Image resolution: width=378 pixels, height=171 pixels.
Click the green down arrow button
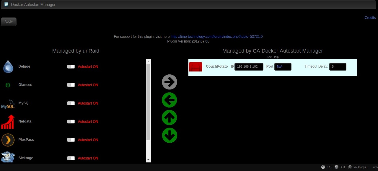(170, 136)
